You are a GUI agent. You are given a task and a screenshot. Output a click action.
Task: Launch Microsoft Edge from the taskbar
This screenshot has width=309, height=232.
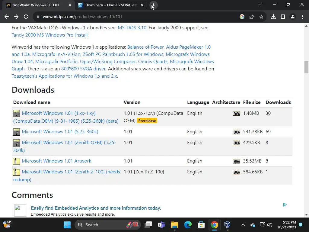coord(188,225)
